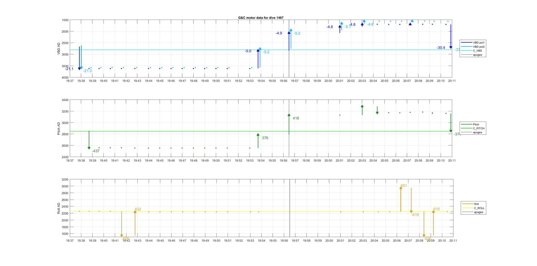Click the "Roll AD" y-axis label
This screenshot has width=537, height=266.
coord(59,208)
